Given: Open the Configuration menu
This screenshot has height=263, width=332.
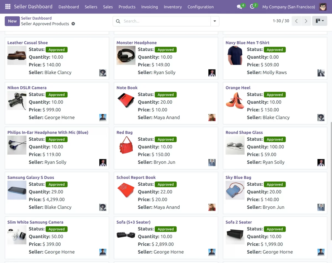Looking at the screenshot, I should click(201, 7).
